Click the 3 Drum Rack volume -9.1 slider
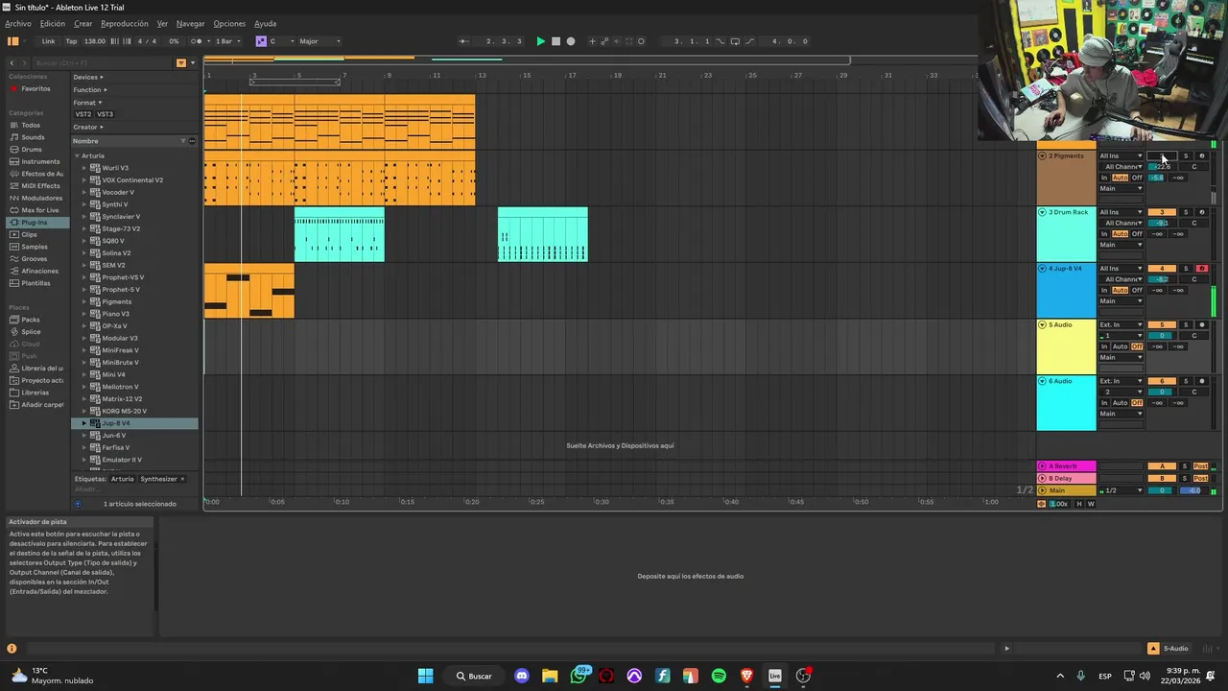 click(1162, 223)
